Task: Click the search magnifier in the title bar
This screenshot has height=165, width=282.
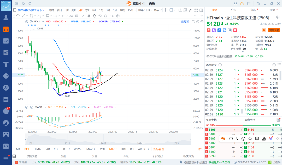Action: [30, 4]
